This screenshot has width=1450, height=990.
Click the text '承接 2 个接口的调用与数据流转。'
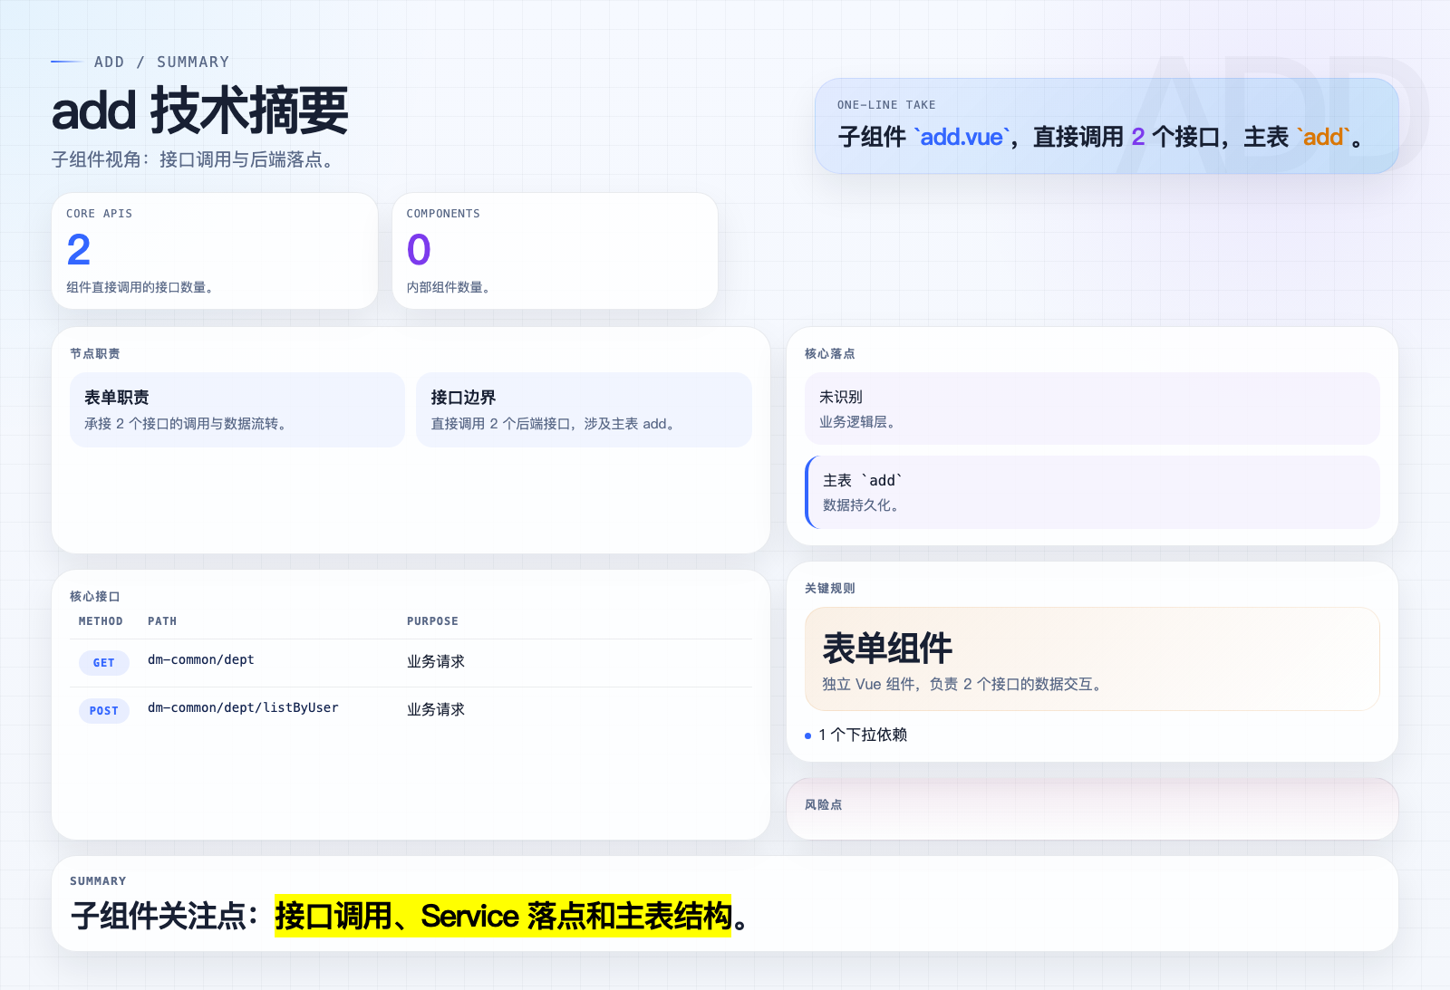tap(188, 423)
